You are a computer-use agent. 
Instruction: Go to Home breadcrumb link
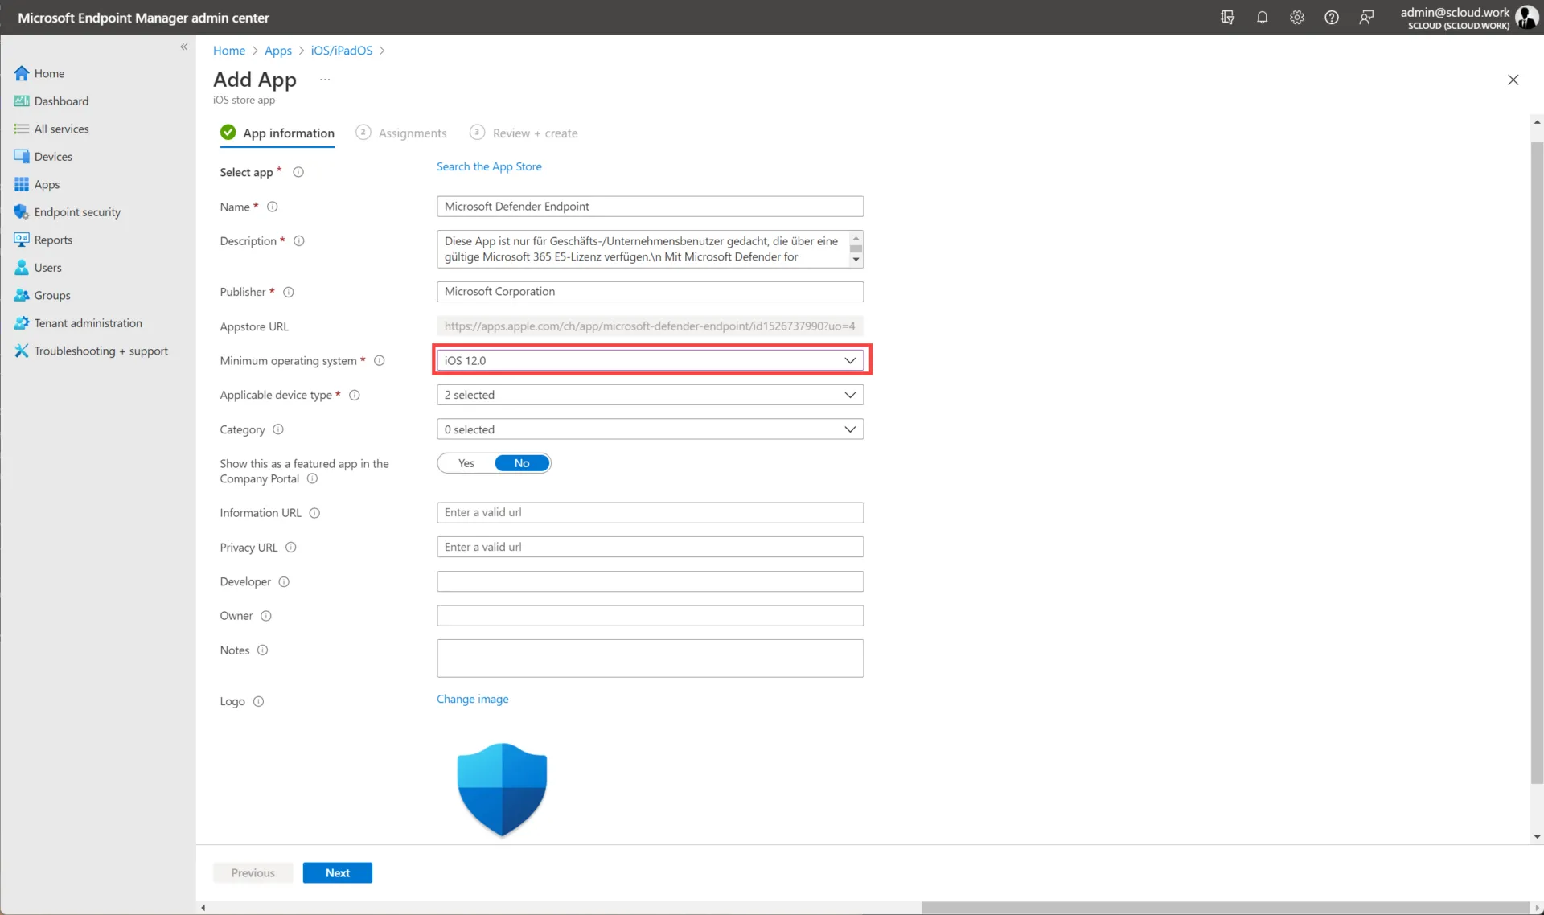pos(229,51)
